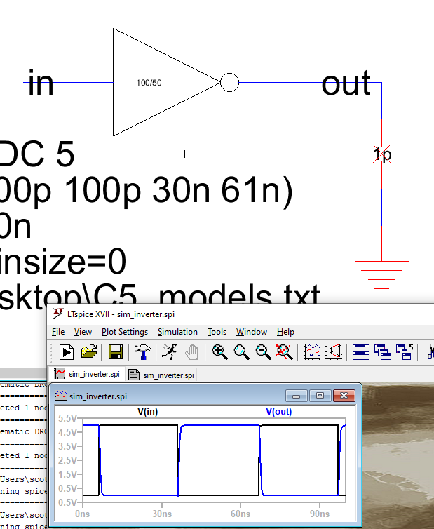Open the Plot Settings menu
The image size is (434, 529).
tap(125, 332)
